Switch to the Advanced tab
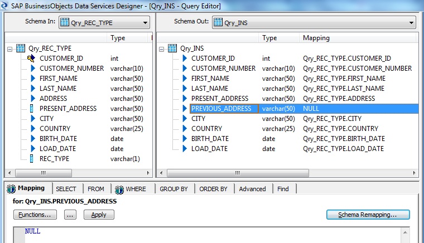The height and width of the screenshot is (243, 424). 252,189
